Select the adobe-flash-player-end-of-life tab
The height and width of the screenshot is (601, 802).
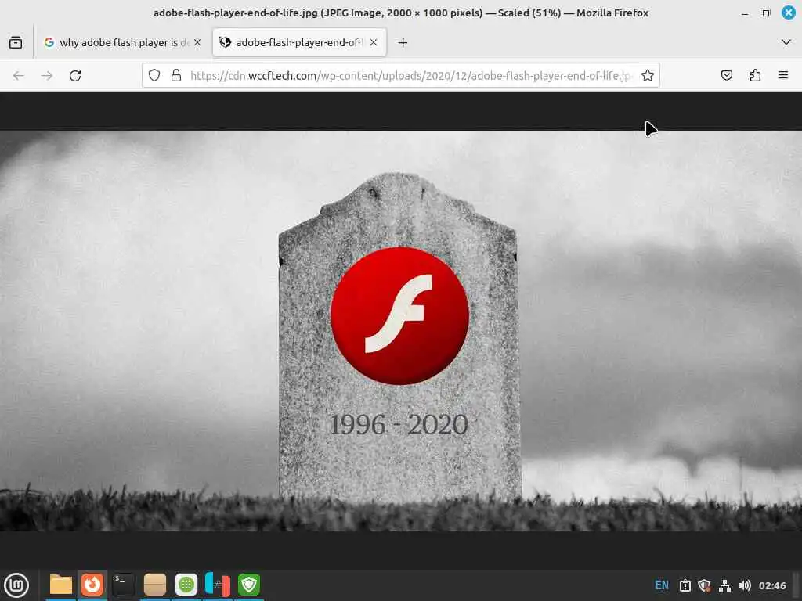pos(299,42)
